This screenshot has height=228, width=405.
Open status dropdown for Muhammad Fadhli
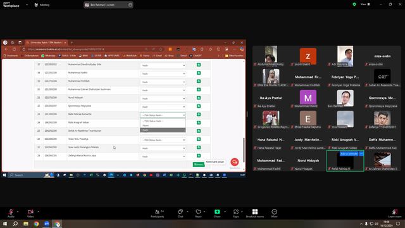[163, 73]
